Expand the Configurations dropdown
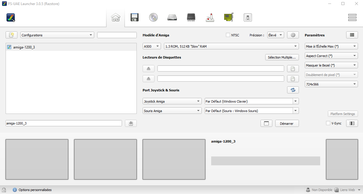 point(57,35)
